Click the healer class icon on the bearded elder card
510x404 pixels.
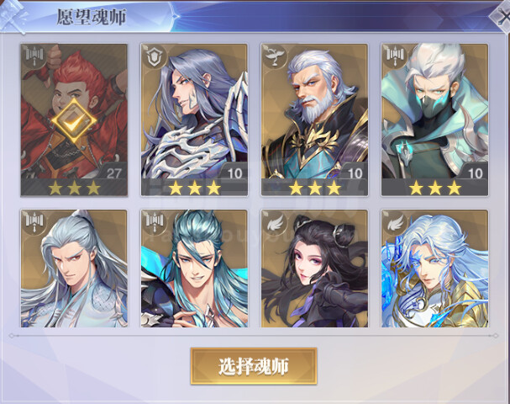(274, 56)
